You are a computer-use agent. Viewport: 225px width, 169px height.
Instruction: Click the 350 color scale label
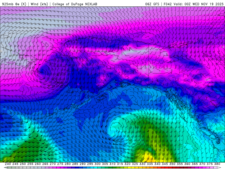click(172, 164)
